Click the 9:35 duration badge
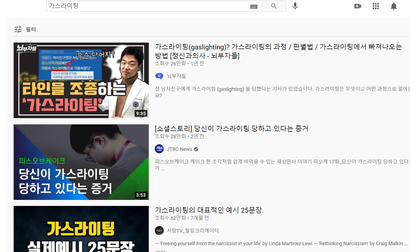The height and width of the screenshot is (252, 410). [141, 113]
